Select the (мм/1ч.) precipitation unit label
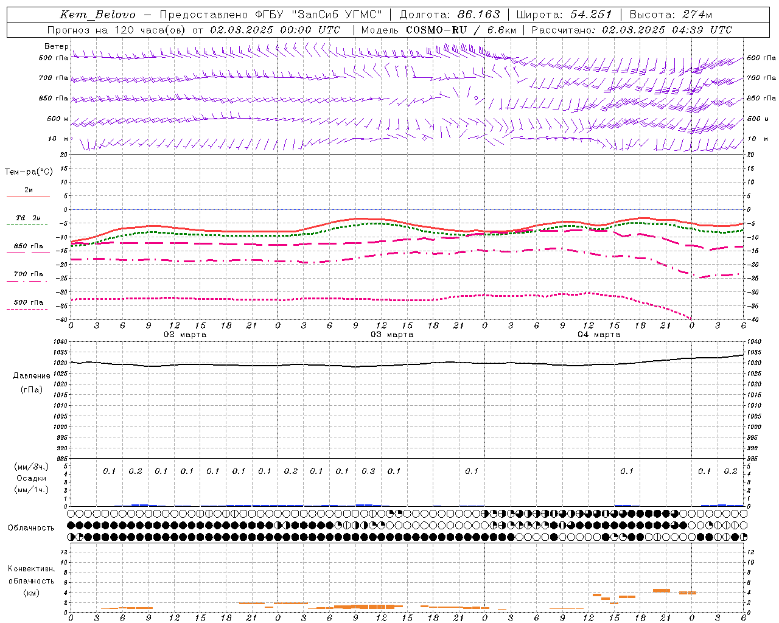Screen dimensions: 779x623 point(32,490)
